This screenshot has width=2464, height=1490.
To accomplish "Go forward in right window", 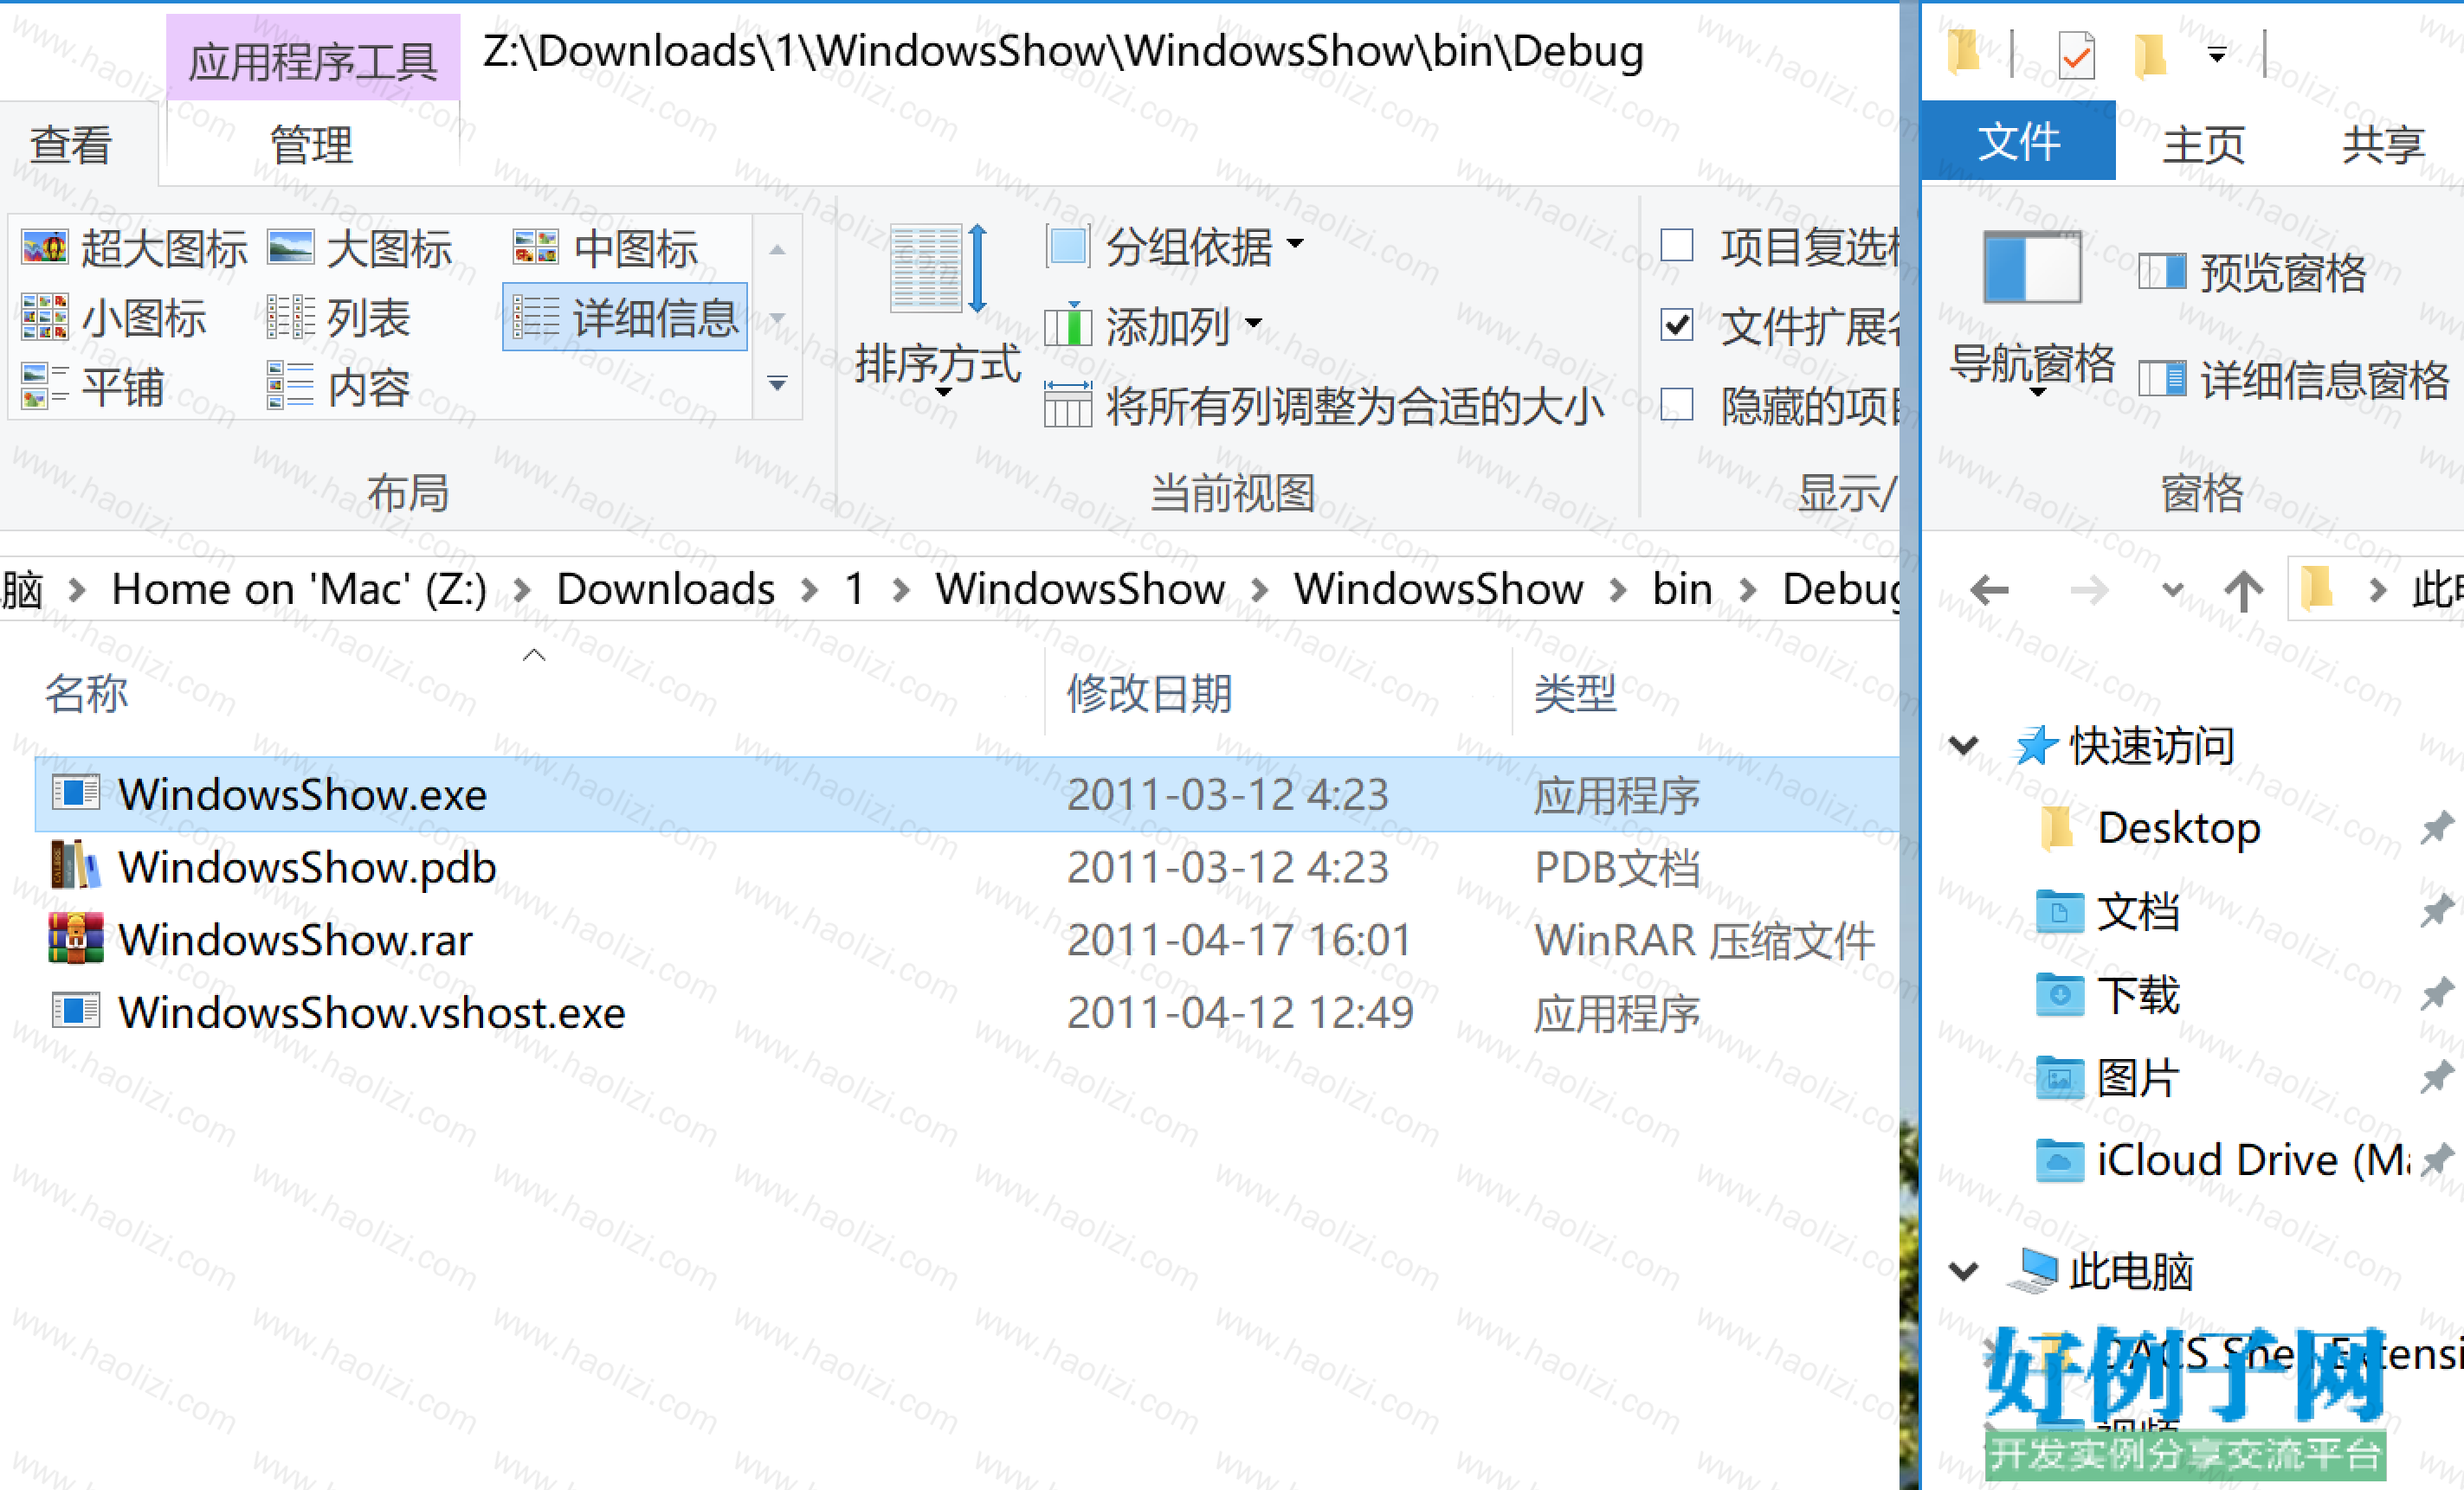I will (2089, 589).
